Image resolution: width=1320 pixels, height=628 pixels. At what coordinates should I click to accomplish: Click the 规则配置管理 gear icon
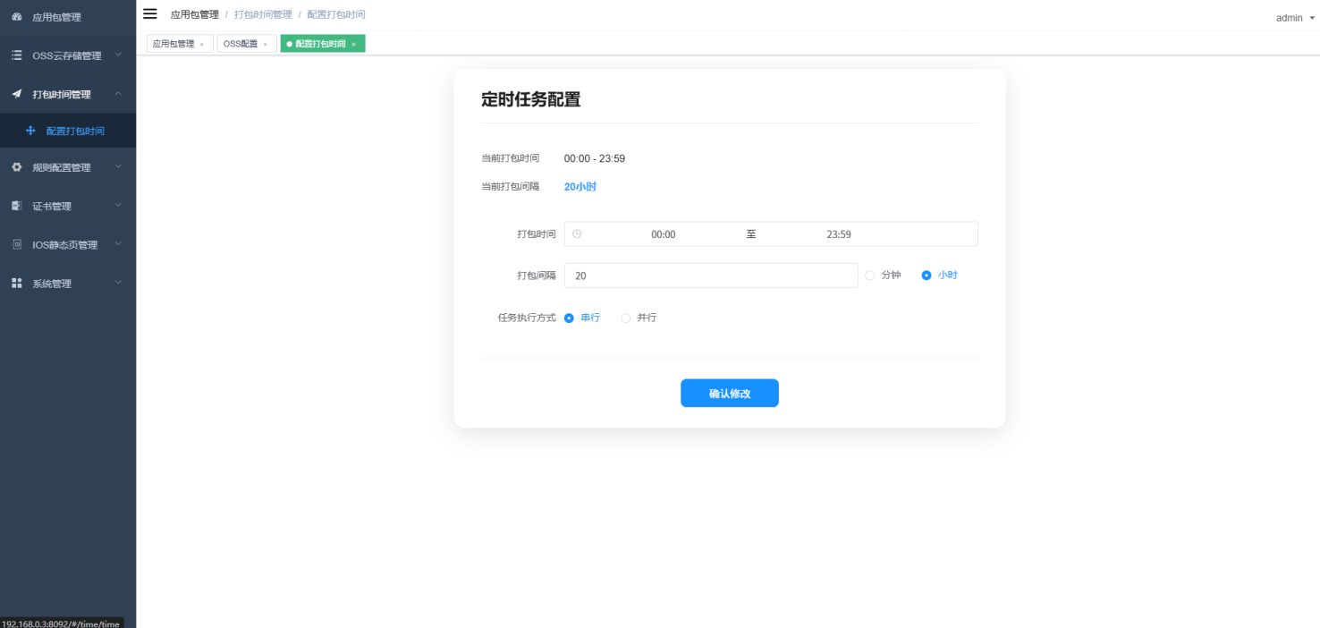pyautogui.click(x=16, y=167)
